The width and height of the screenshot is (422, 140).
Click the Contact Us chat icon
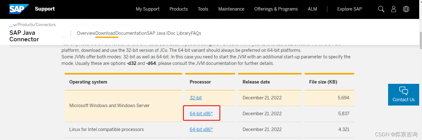click(404, 91)
